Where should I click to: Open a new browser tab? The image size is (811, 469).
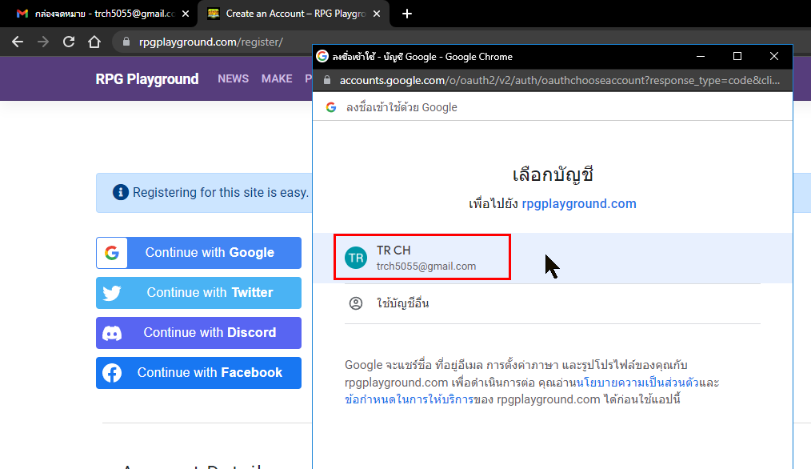407,14
